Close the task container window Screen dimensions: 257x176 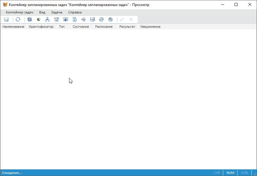[250, 4]
